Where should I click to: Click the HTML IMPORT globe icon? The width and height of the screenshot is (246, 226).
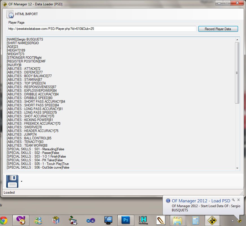(10, 14)
